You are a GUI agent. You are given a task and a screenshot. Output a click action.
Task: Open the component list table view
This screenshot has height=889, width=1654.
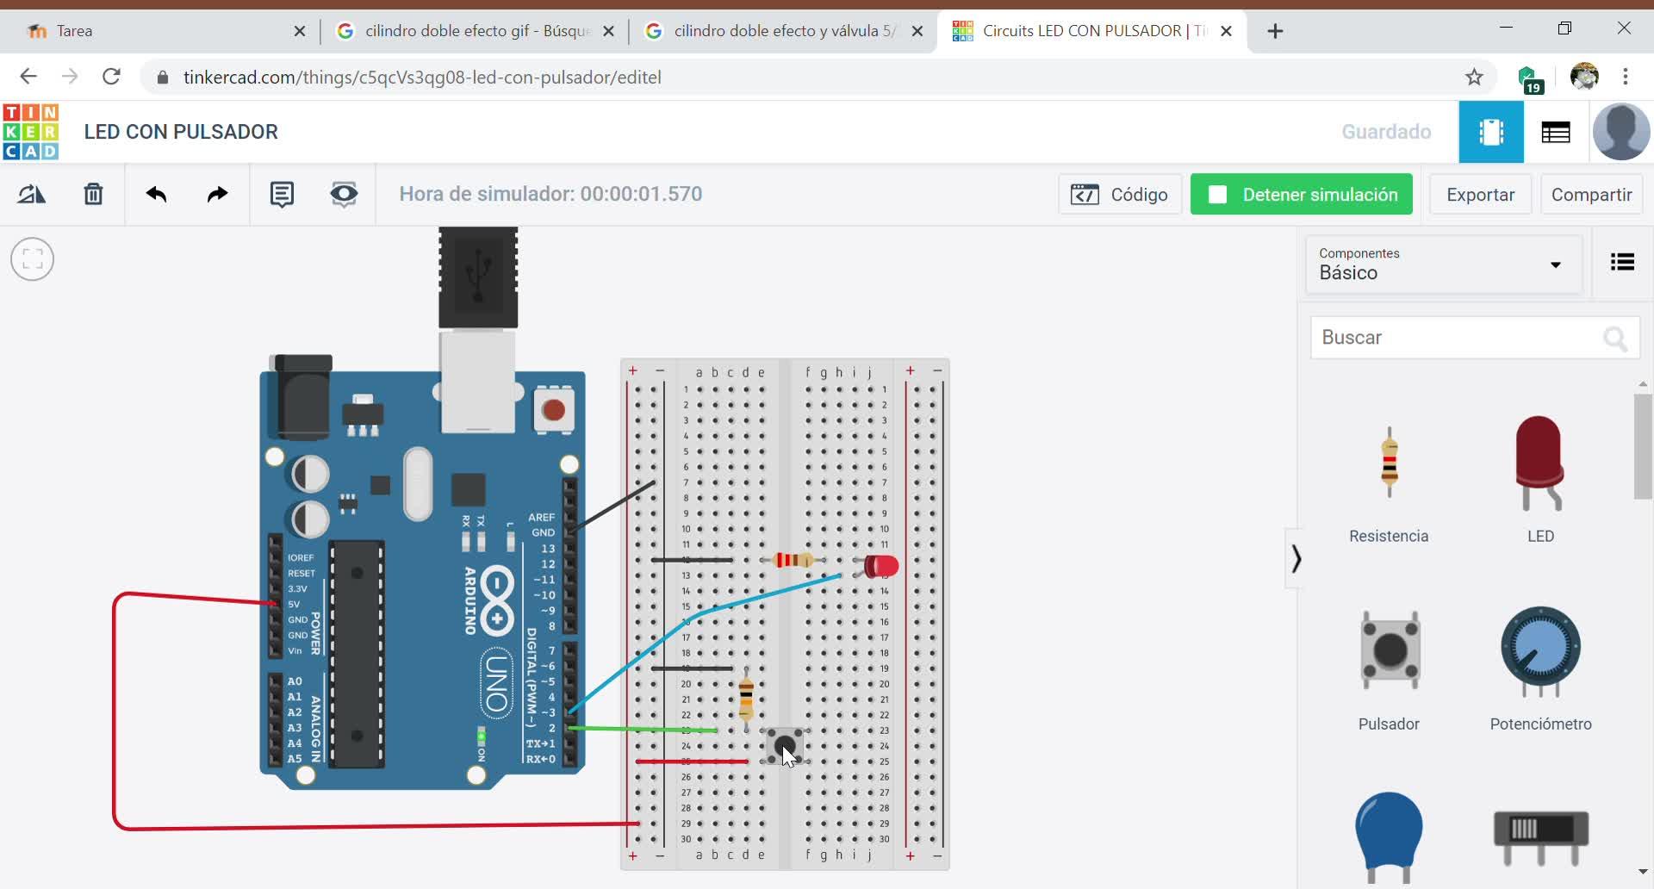1556,132
